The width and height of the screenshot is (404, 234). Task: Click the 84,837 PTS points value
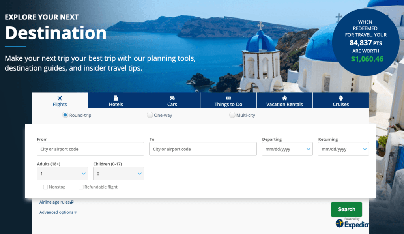tap(366, 43)
